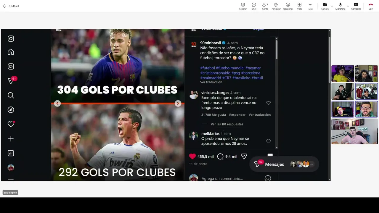
Task: Click the #futebol hashtag
Action: point(208,68)
